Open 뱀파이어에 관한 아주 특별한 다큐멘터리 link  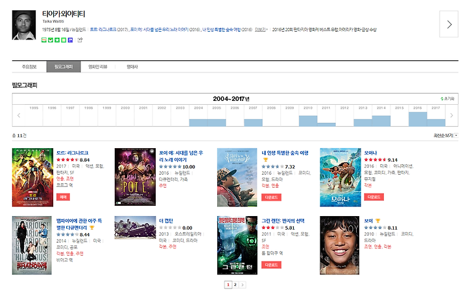coord(79,225)
